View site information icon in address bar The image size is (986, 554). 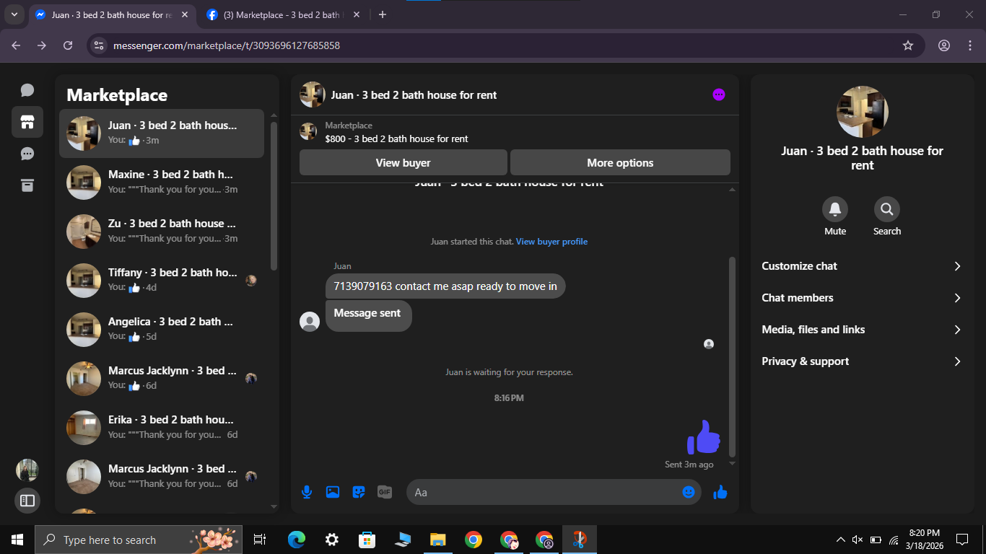(100, 45)
